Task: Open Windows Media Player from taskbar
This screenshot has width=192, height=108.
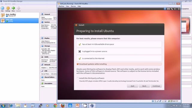Action: (x=48, y=106)
